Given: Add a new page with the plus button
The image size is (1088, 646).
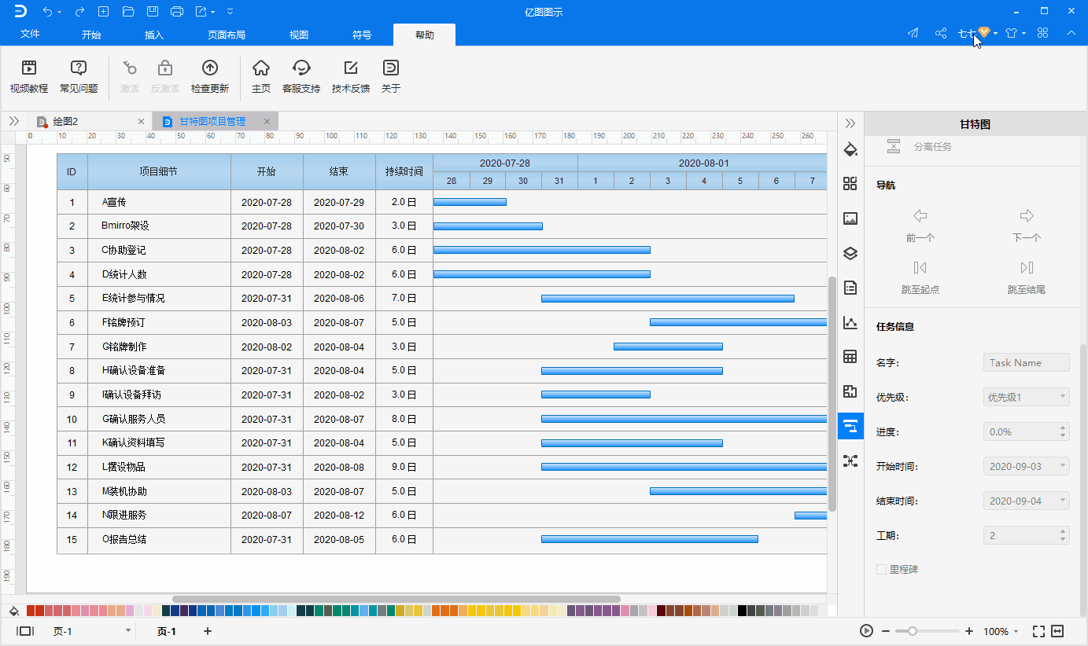Looking at the screenshot, I should click(208, 631).
